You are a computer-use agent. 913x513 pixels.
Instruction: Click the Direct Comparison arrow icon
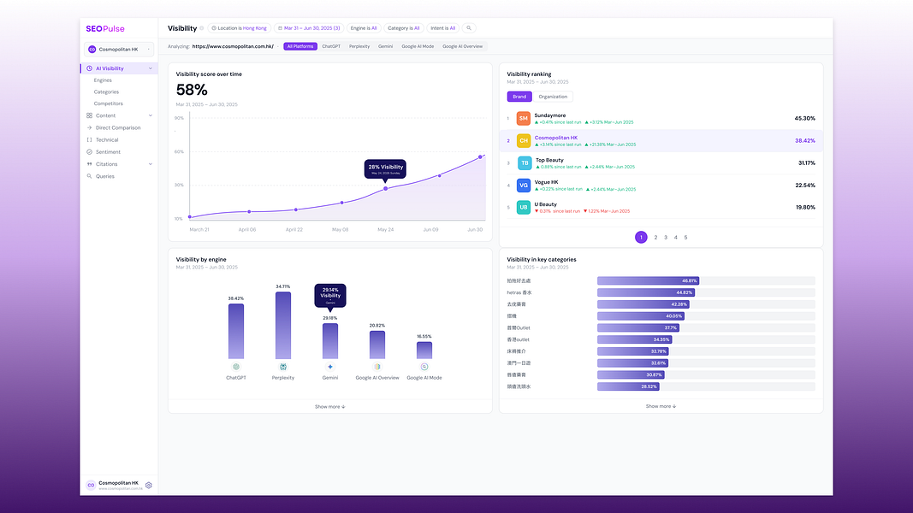90,128
